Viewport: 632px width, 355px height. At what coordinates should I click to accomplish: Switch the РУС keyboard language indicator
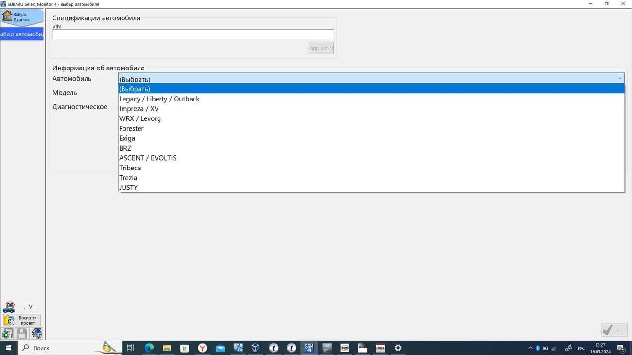pos(581,348)
